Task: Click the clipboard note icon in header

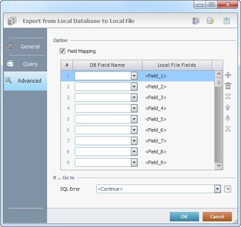Action: (227, 21)
